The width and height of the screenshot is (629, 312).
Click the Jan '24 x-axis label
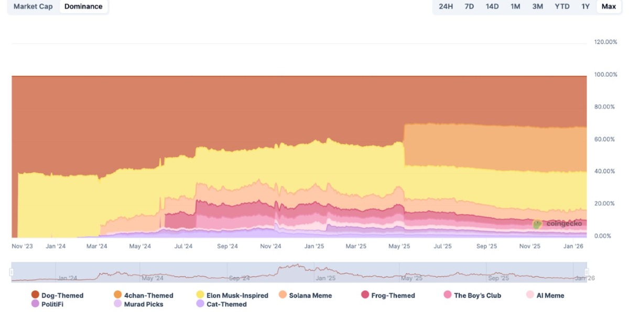pos(55,246)
